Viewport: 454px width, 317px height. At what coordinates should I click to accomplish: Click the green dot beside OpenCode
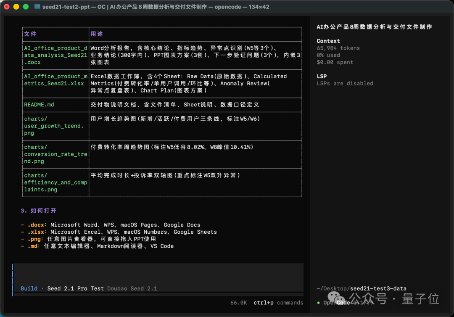click(x=319, y=303)
